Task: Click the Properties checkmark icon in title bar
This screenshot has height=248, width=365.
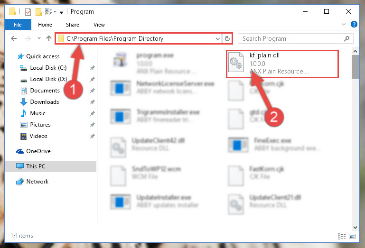Action: point(28,12)
